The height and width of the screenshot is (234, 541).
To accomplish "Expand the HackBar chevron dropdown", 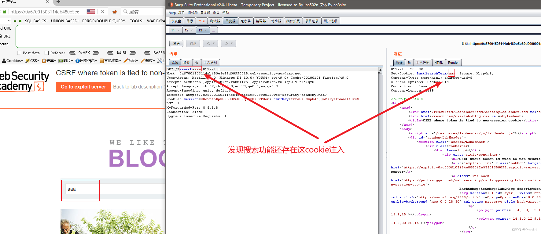I will click(x=9, y=21).
